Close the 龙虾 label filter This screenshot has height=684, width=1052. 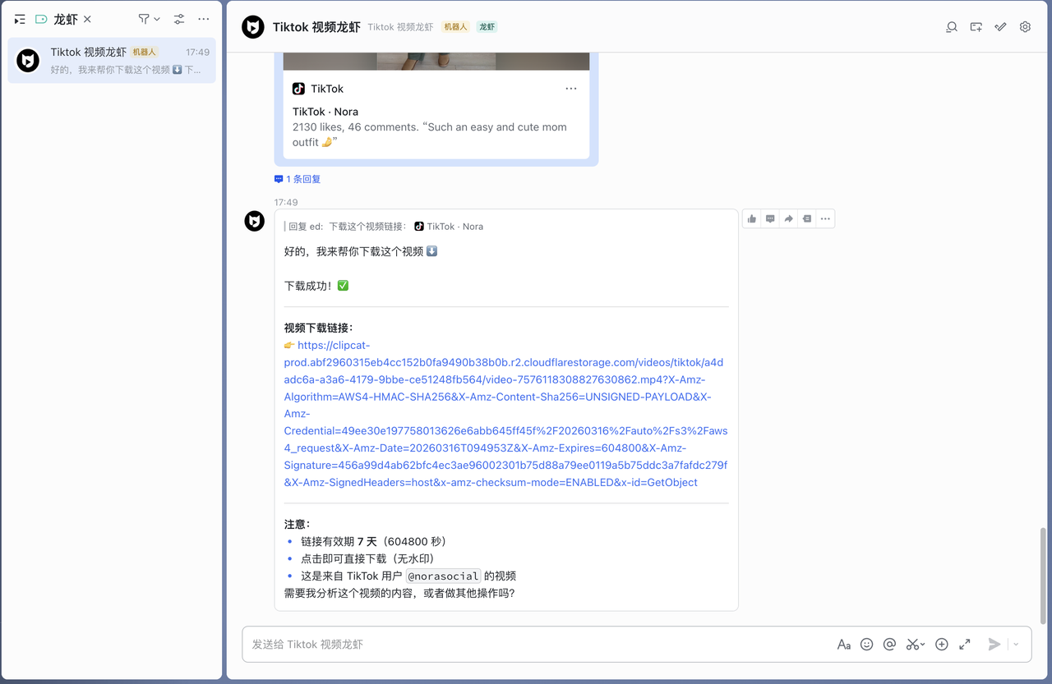pos(87,19)
